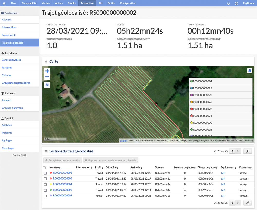This screenshot has width=257, height=210.
Task: Open MF equipment link in row R000000000006
Action: coord(223,173)
